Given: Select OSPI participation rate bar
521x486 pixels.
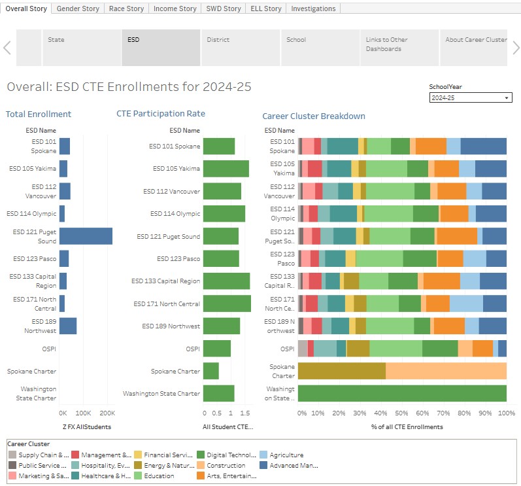Looking at the screenshot, I should tap(217, 349).
